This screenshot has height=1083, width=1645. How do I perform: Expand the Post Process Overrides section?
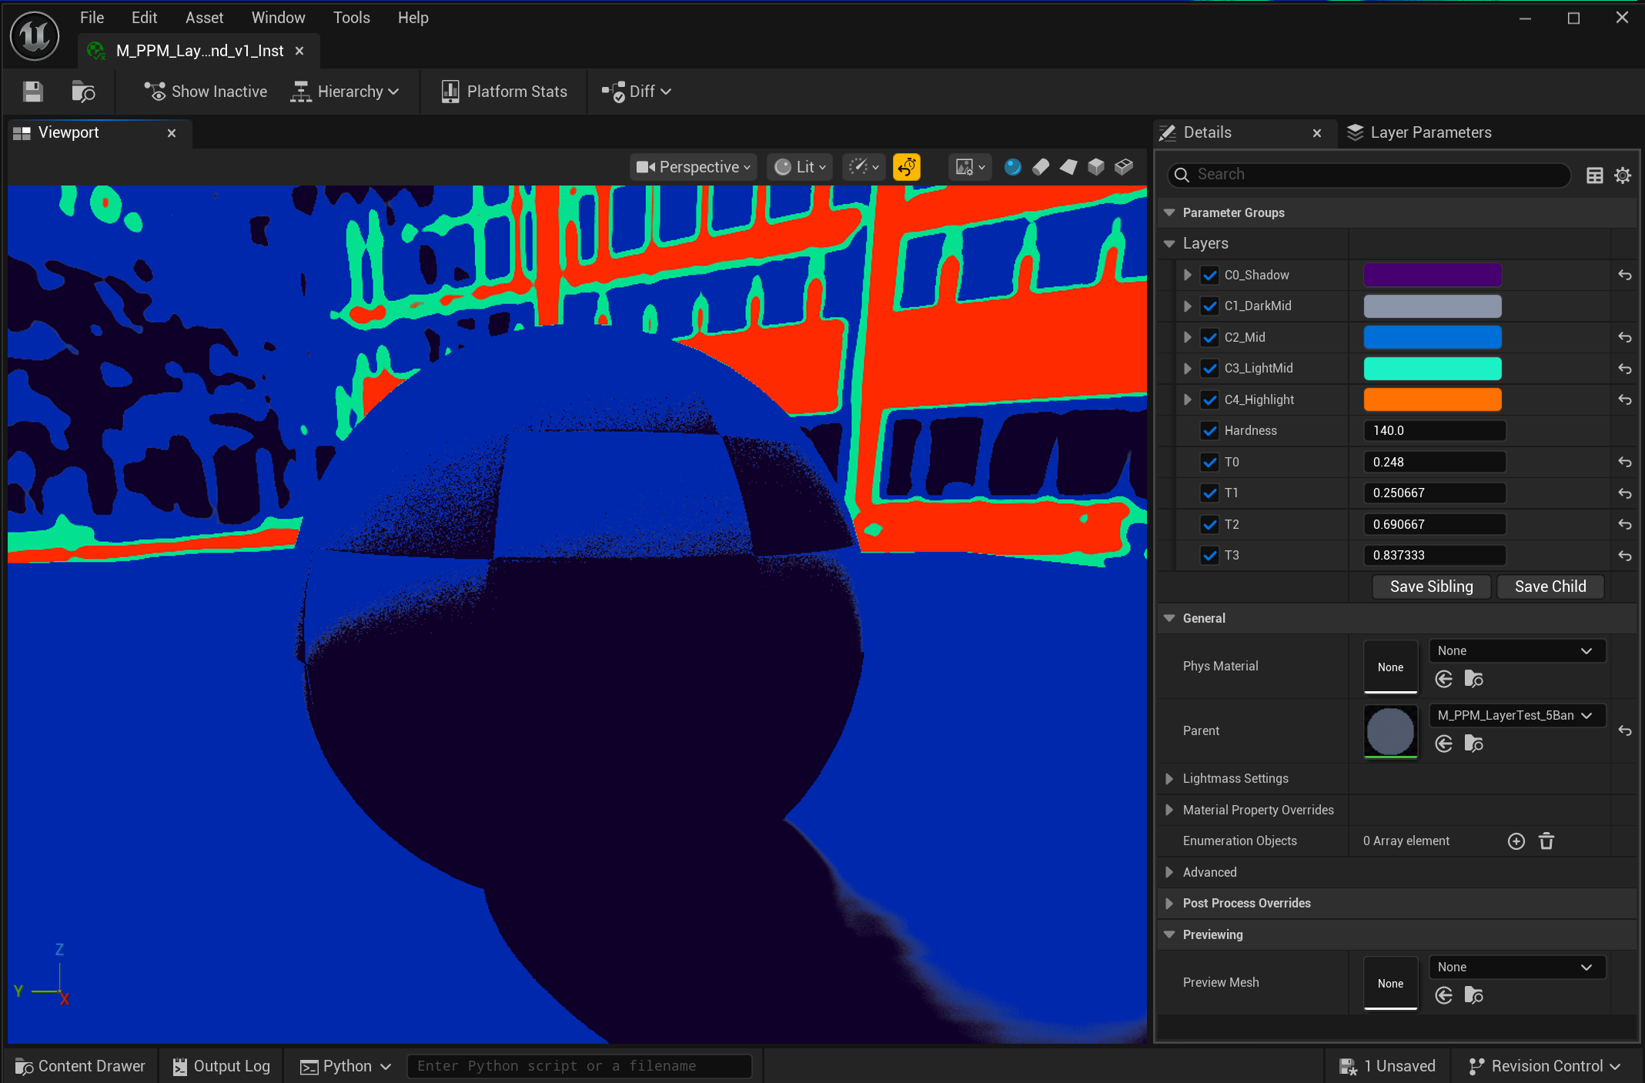click(x=1169, y=903)
